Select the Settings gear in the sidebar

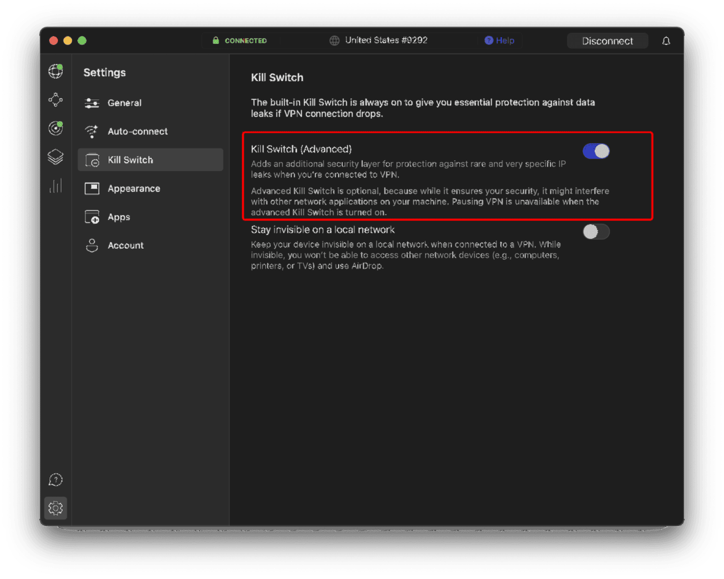click(56, 508)
